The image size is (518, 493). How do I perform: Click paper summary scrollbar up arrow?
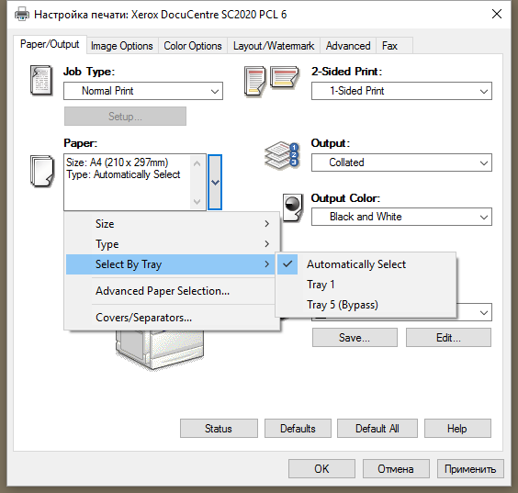point(197,163)
